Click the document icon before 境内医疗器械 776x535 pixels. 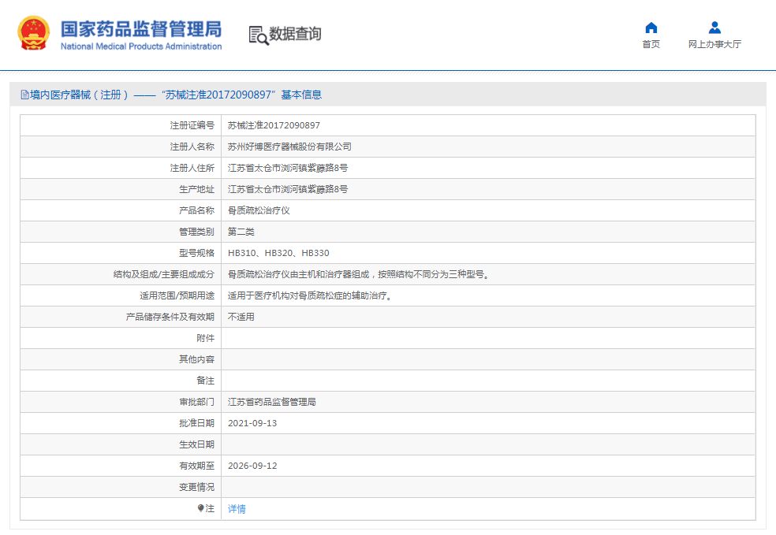[24, 95]
